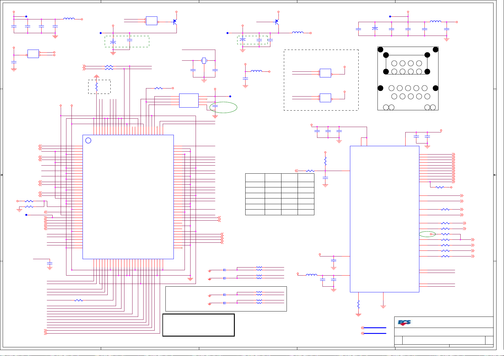
Task: Select the component block feeding the NPN transistor base
Action: (152, 21)
